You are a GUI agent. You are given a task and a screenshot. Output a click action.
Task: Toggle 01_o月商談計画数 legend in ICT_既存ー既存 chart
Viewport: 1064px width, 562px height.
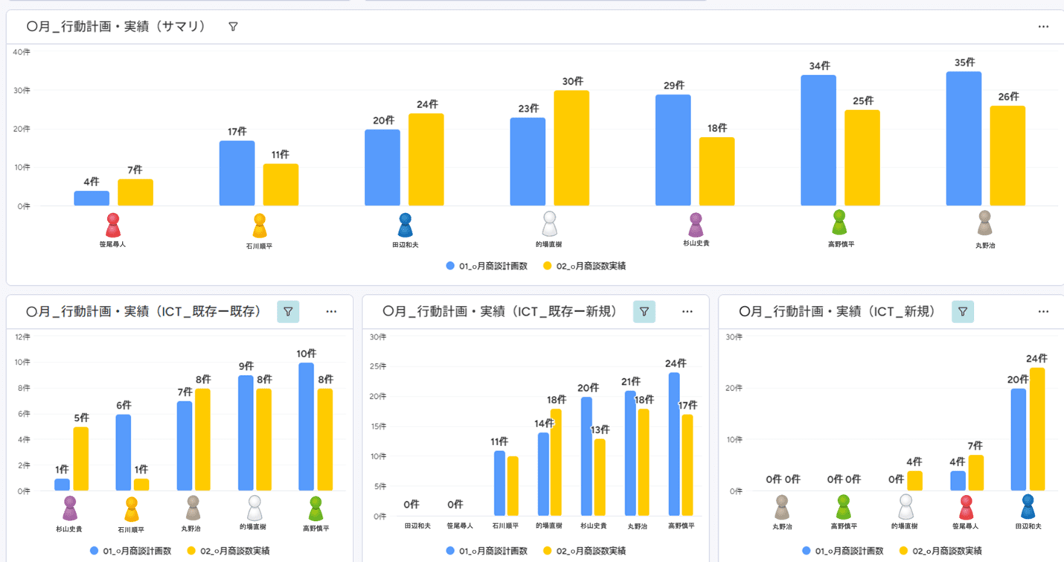point(131,551)
